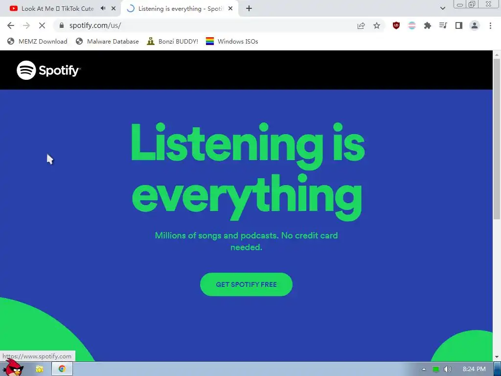Switch to the Look At Me YouTube tab
Viewport: 501px width, 376px height.
(58, 9)
